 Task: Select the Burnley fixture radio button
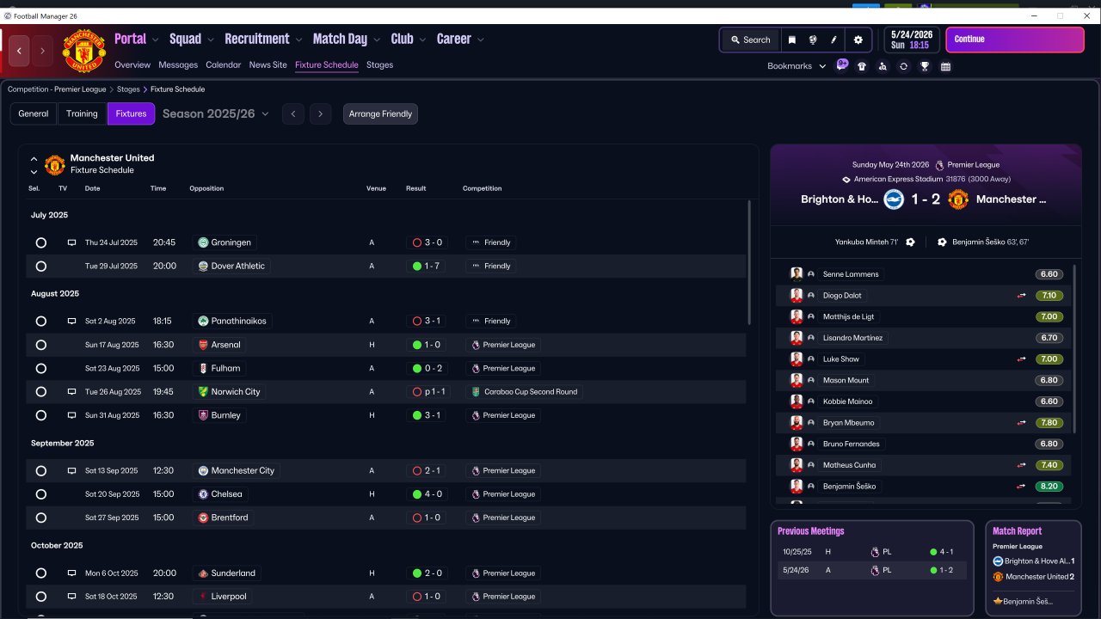tap(40, 415)
